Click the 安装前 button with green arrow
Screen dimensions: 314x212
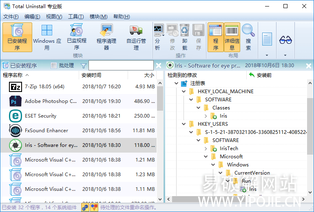(260, 75)
